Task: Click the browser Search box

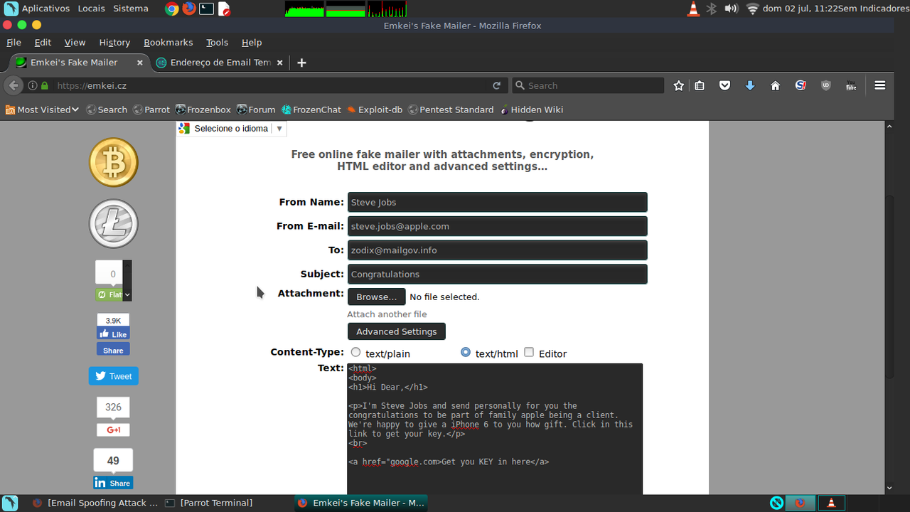Action: point(588,85)
